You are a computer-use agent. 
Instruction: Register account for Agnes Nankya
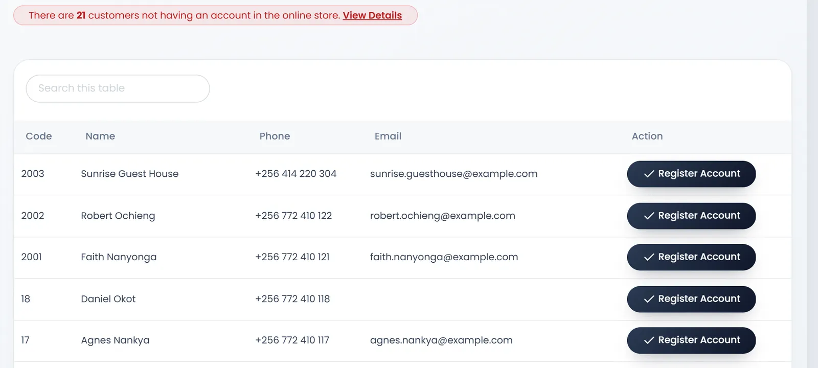click(691, 340)
